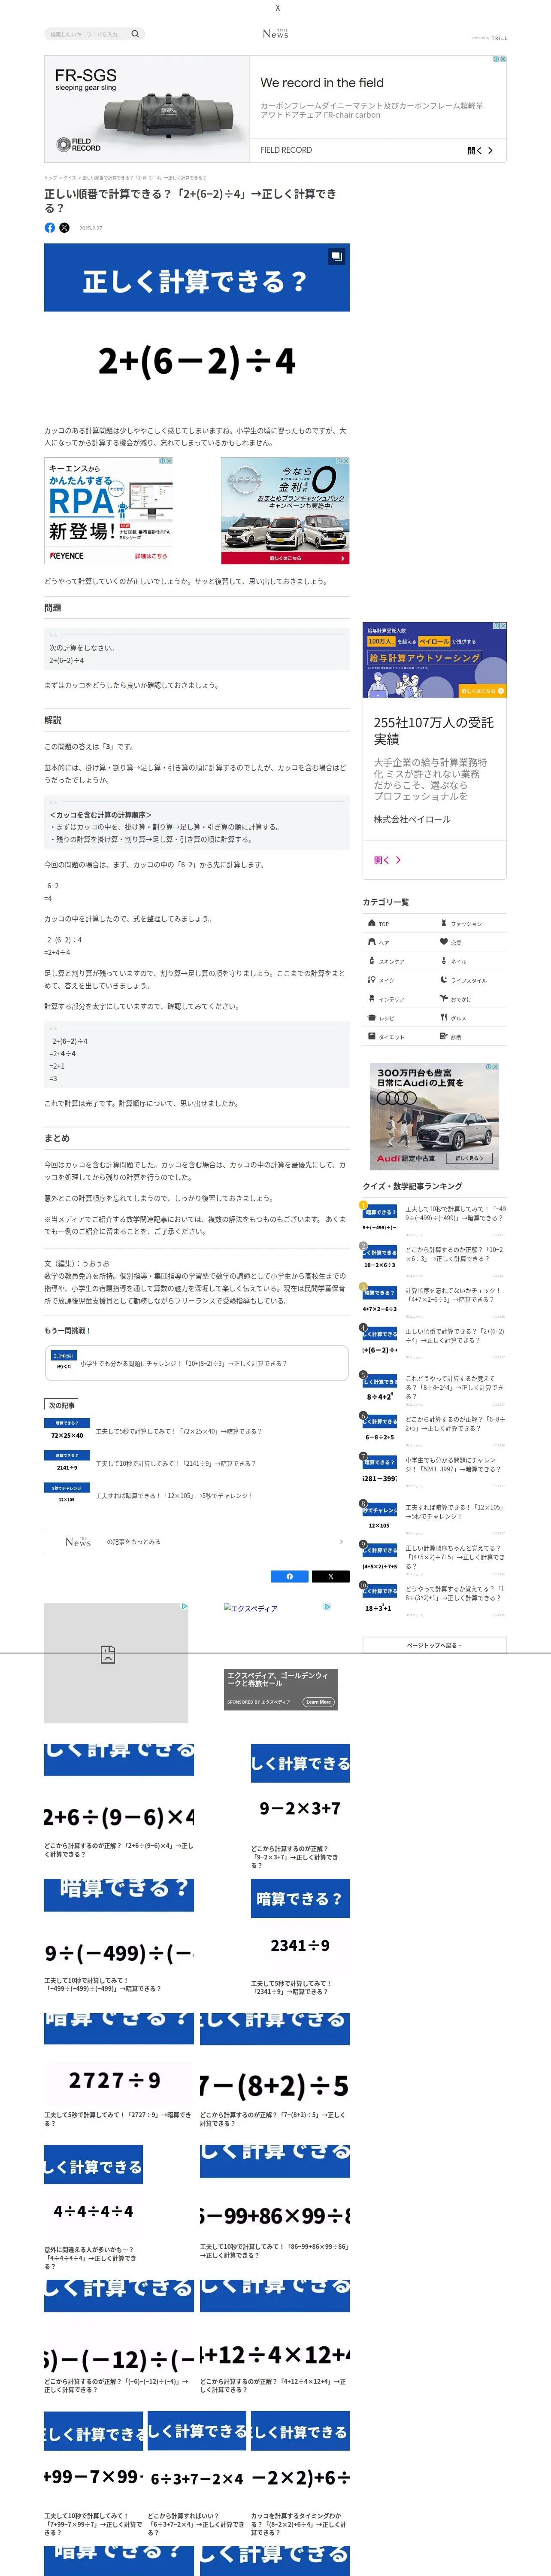Click 開く on the ペイロール ad
This screenshot has width=551, height=2576.
(x=387, y=860)
